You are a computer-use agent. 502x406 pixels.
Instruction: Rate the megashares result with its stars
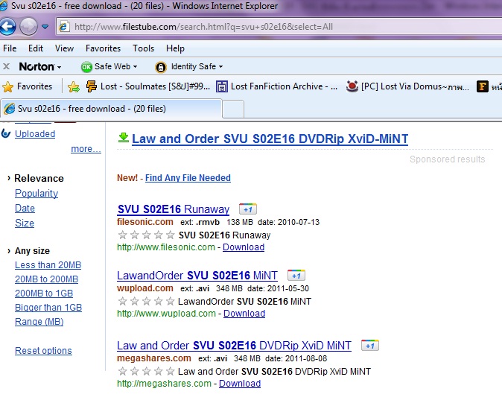coord(146,372)
